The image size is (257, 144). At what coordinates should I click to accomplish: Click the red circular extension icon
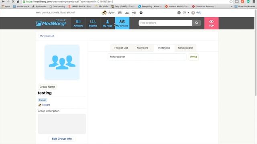point(243,2)
